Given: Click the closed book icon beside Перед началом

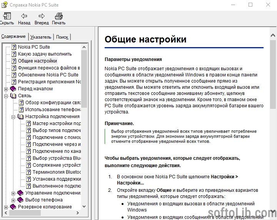Looking at the screenshot, I should point(13,89).
